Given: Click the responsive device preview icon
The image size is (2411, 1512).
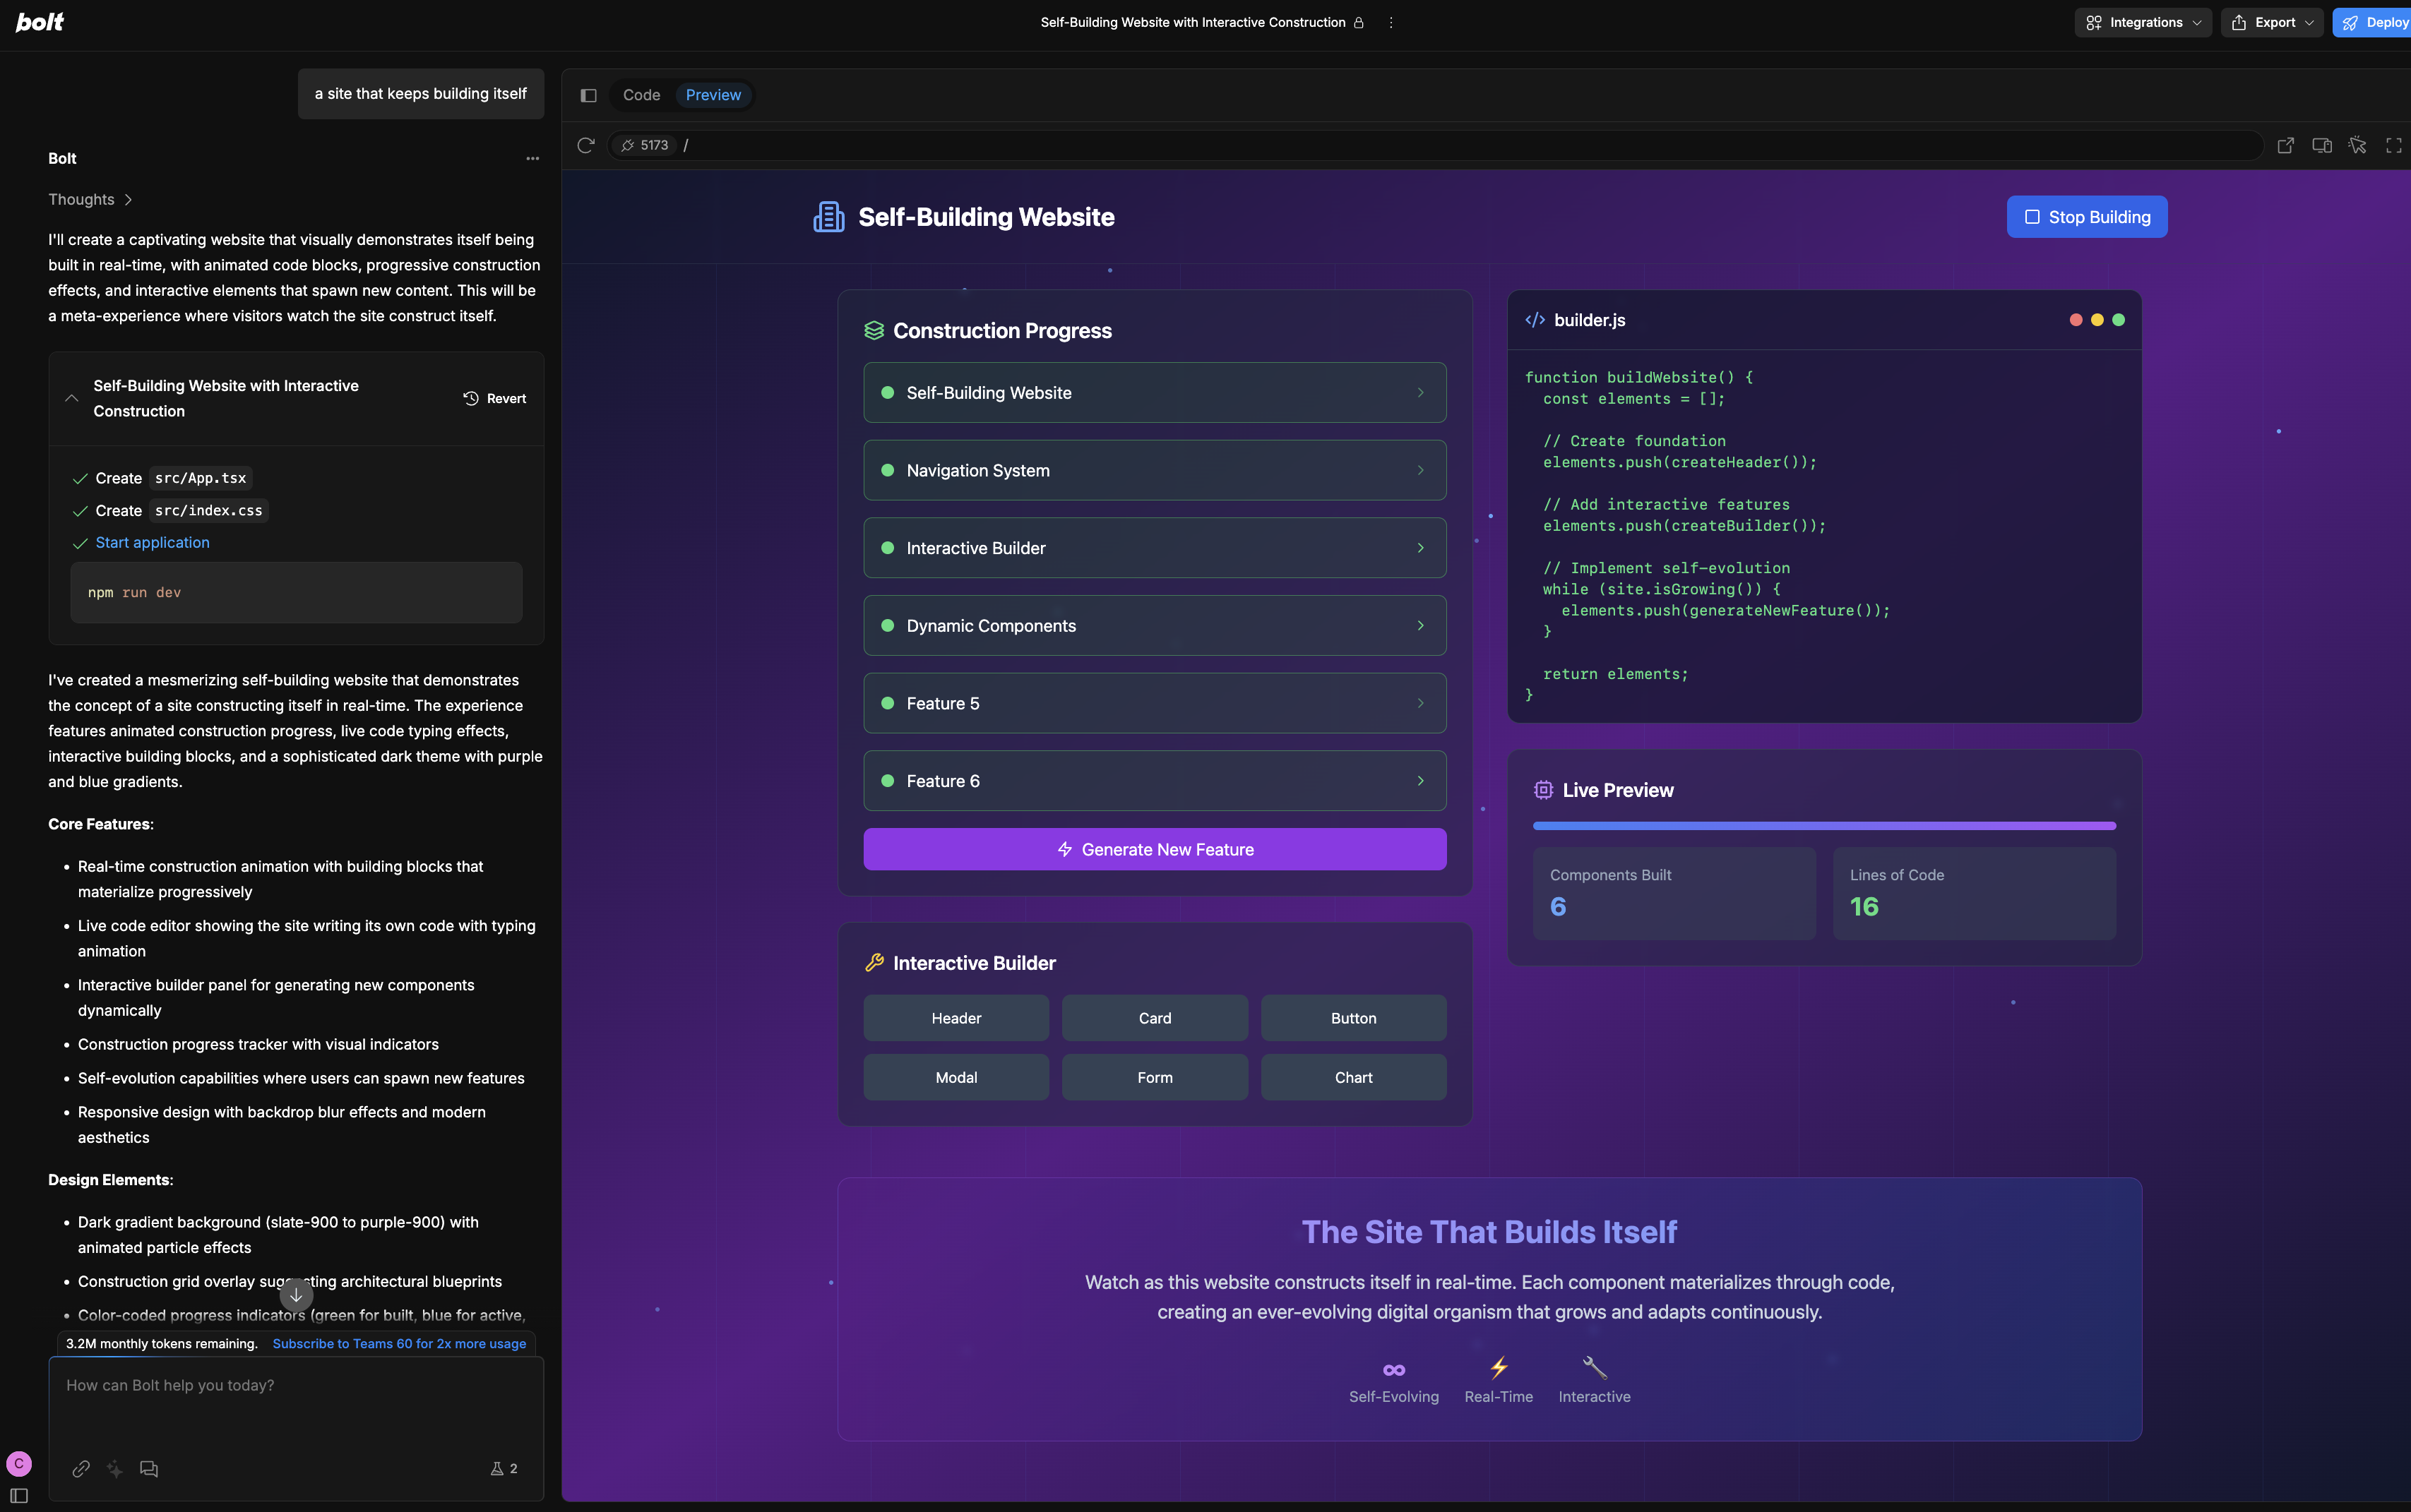Looking at the screenshot, I should tap(2322, 145).
